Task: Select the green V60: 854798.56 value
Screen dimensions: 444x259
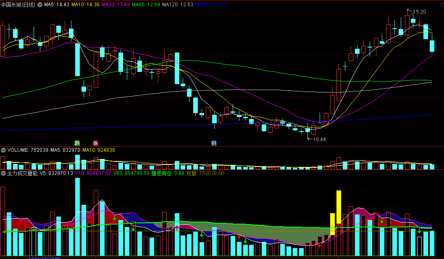Action: pos(131,173)
